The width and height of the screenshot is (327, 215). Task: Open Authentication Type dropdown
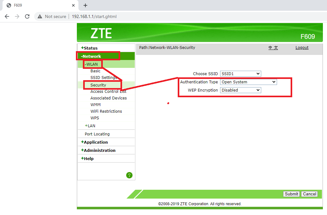click(248, 82)
